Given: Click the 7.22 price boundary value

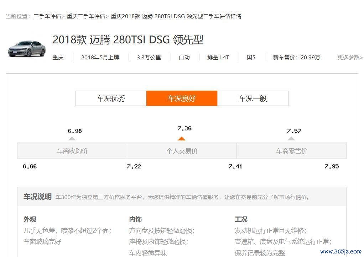Looking at the screenshot, I should coord(134,166).
